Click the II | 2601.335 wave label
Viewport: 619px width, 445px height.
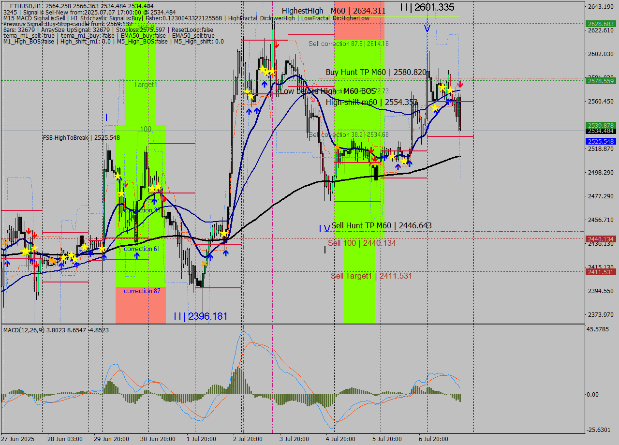427,7
